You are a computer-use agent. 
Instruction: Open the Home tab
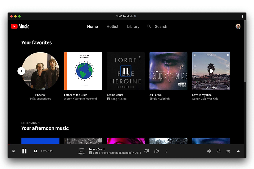(92, 26)
